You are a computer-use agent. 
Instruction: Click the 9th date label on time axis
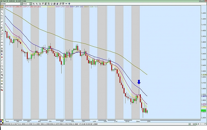click(x=50, y=121)
